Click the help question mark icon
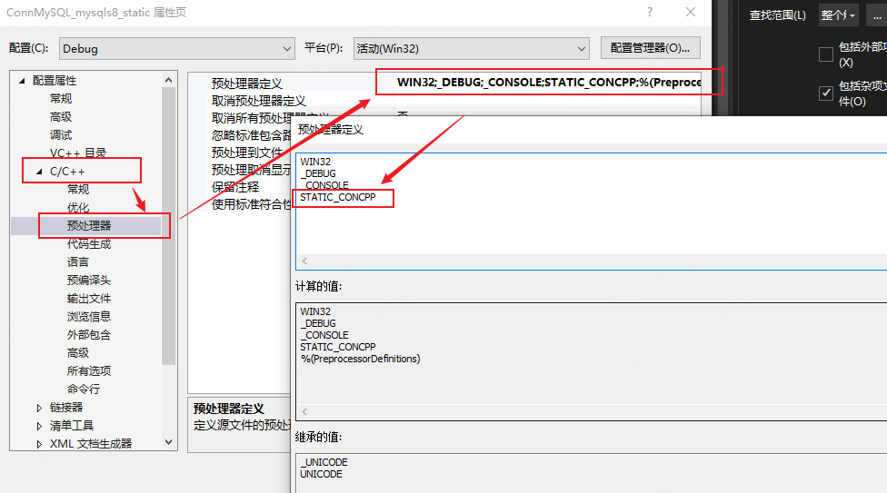This screenshot has height=493, width=887. tap(650, 12)
